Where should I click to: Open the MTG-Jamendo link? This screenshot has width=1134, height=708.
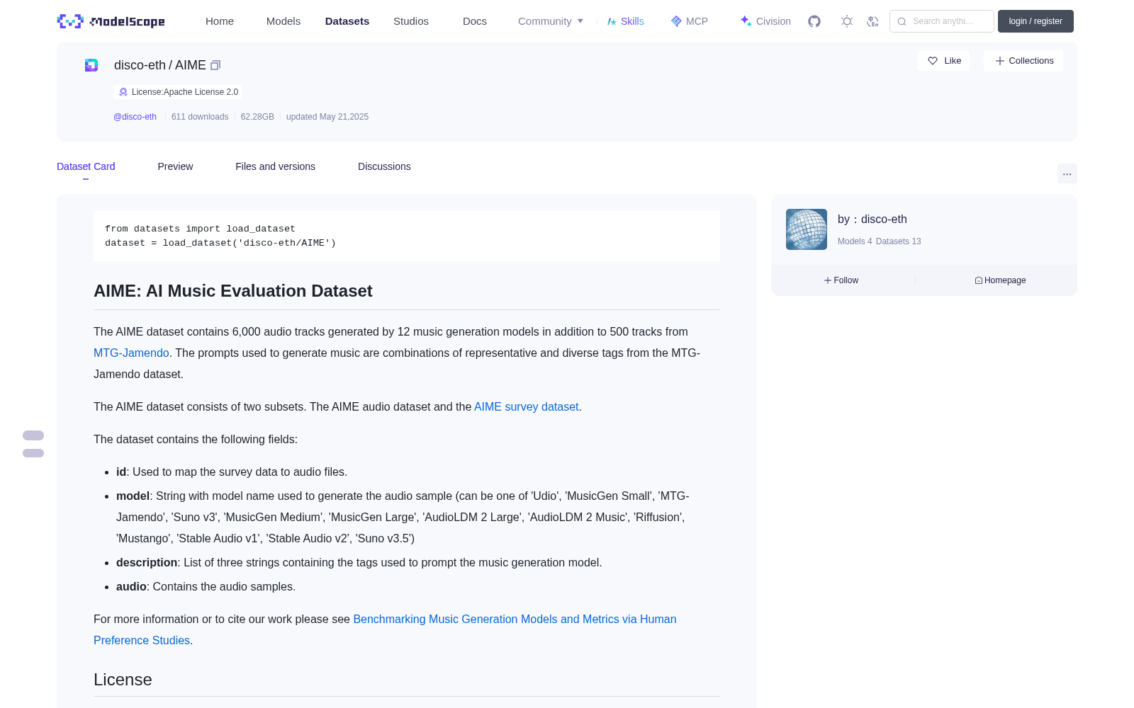131,353
